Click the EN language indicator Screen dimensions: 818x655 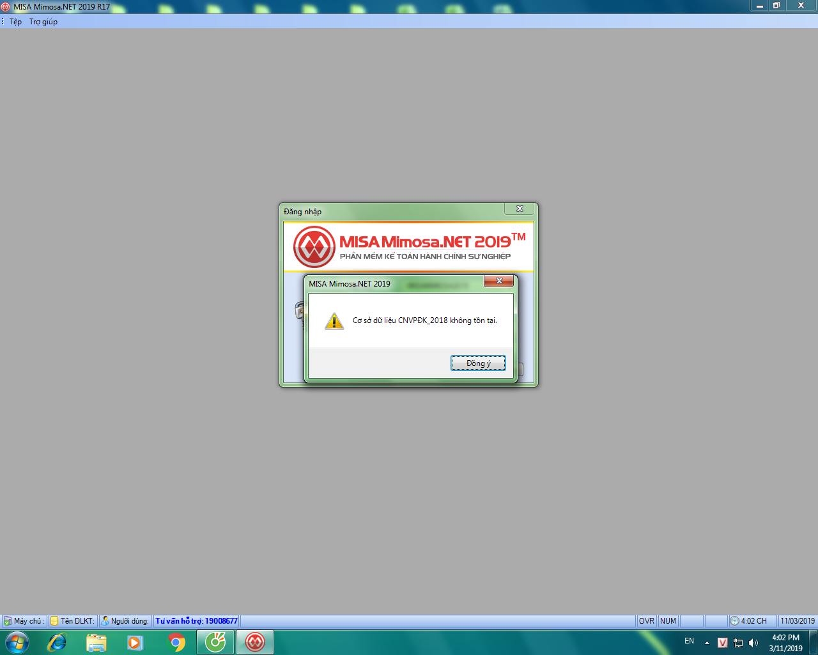(x=689, y=641)
